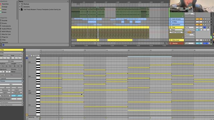Image resolution: width=214 pixels, height=120 pixels.
Task: Expand the Note Expression section
Action: click(x=22, y=105)
